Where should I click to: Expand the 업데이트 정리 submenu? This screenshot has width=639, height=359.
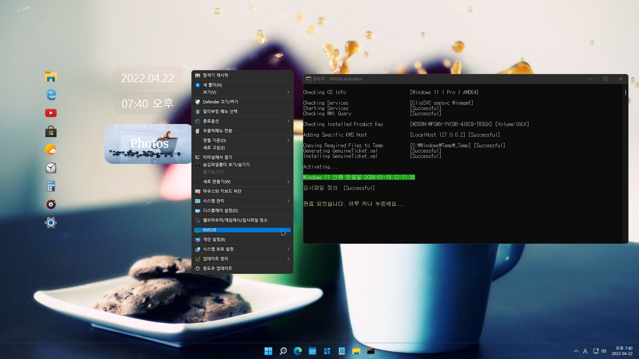(243, 259)
